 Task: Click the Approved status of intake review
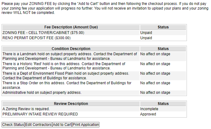[148, 114]
